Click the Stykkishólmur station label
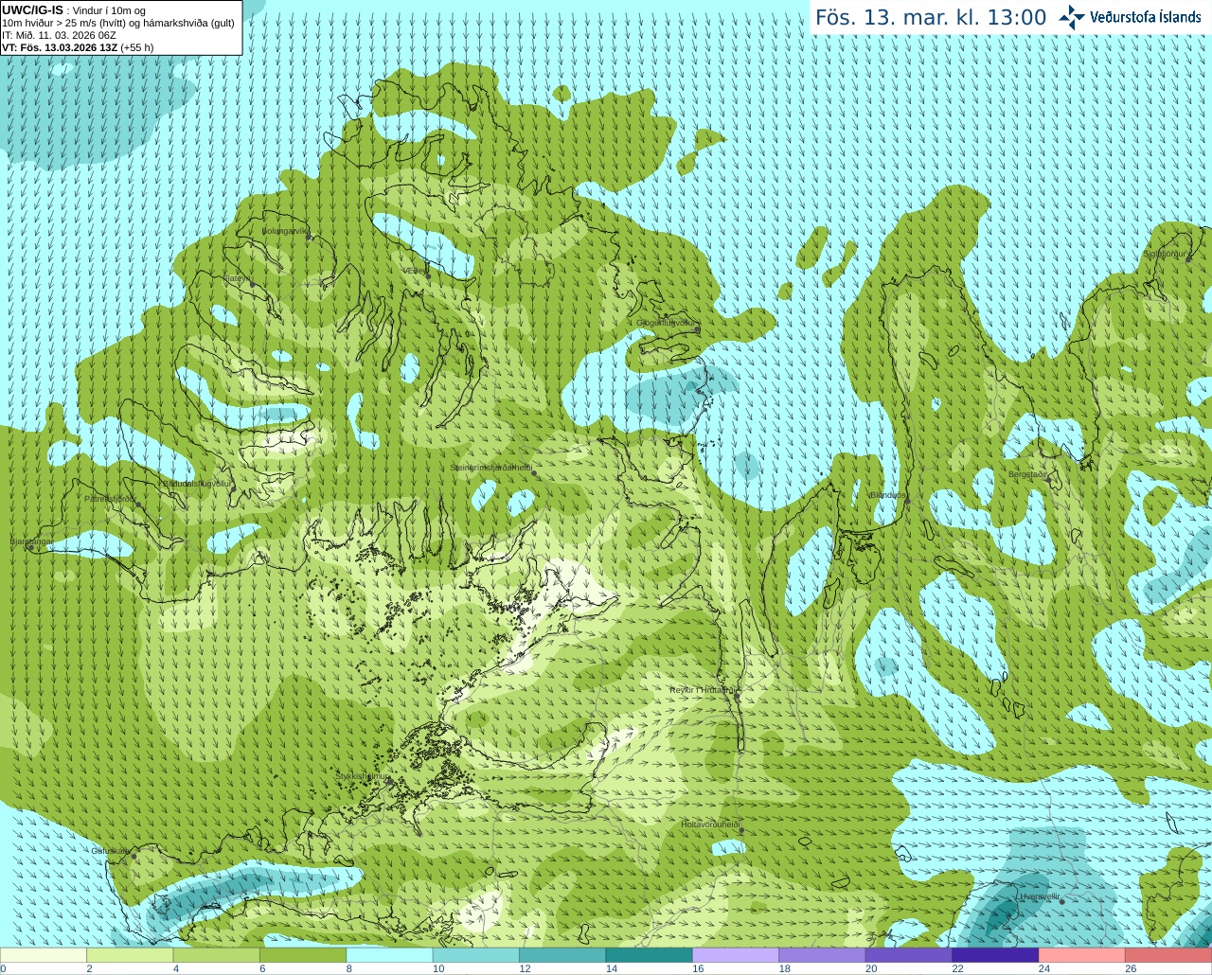 pyautogui.click(x=363, y=776)
